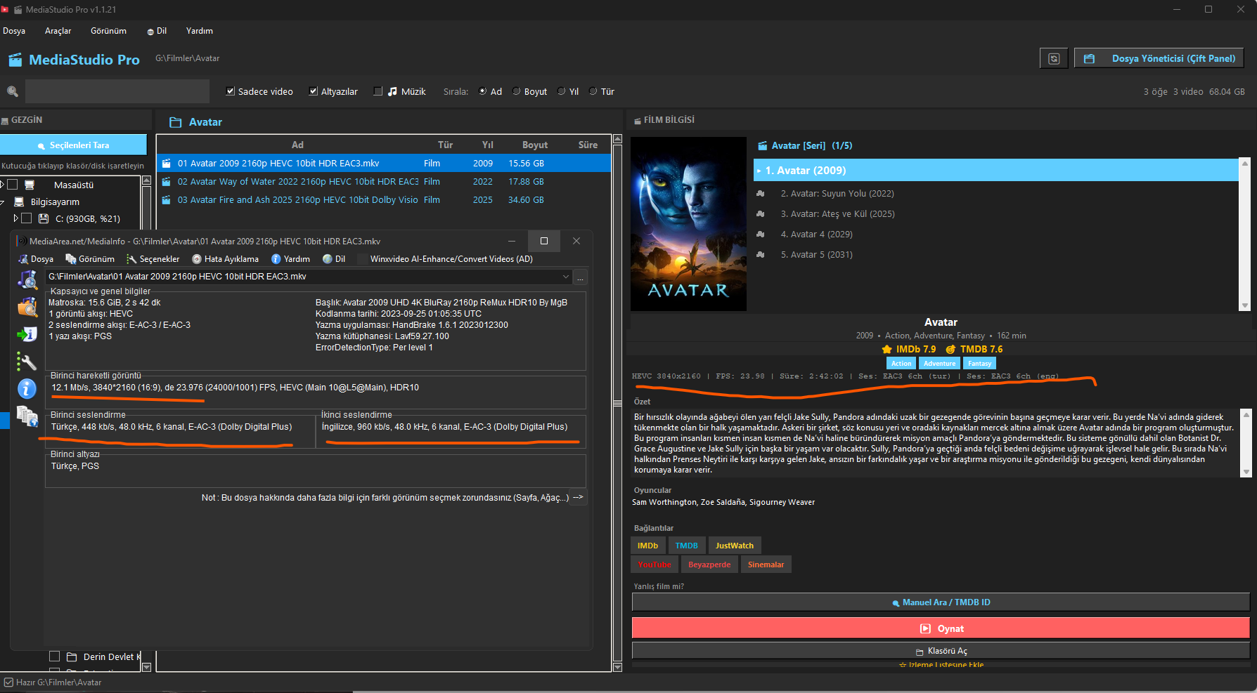
Task: Open the Hata Ayıklama menu in MediaInfo
Action: [225, 259]
